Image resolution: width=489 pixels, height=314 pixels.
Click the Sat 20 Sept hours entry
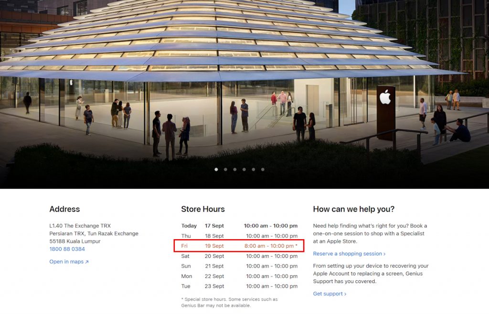tap(239, 256)
